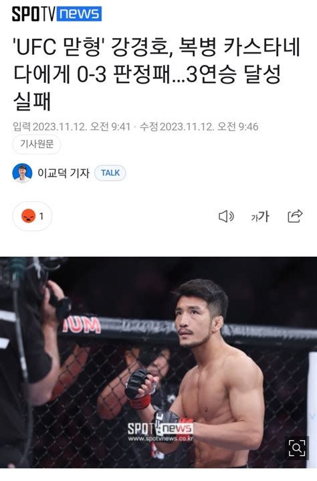Viewport: 317px width, 481px height.
Task: Open the original article 기사원문 button
Action: [37, 144]
